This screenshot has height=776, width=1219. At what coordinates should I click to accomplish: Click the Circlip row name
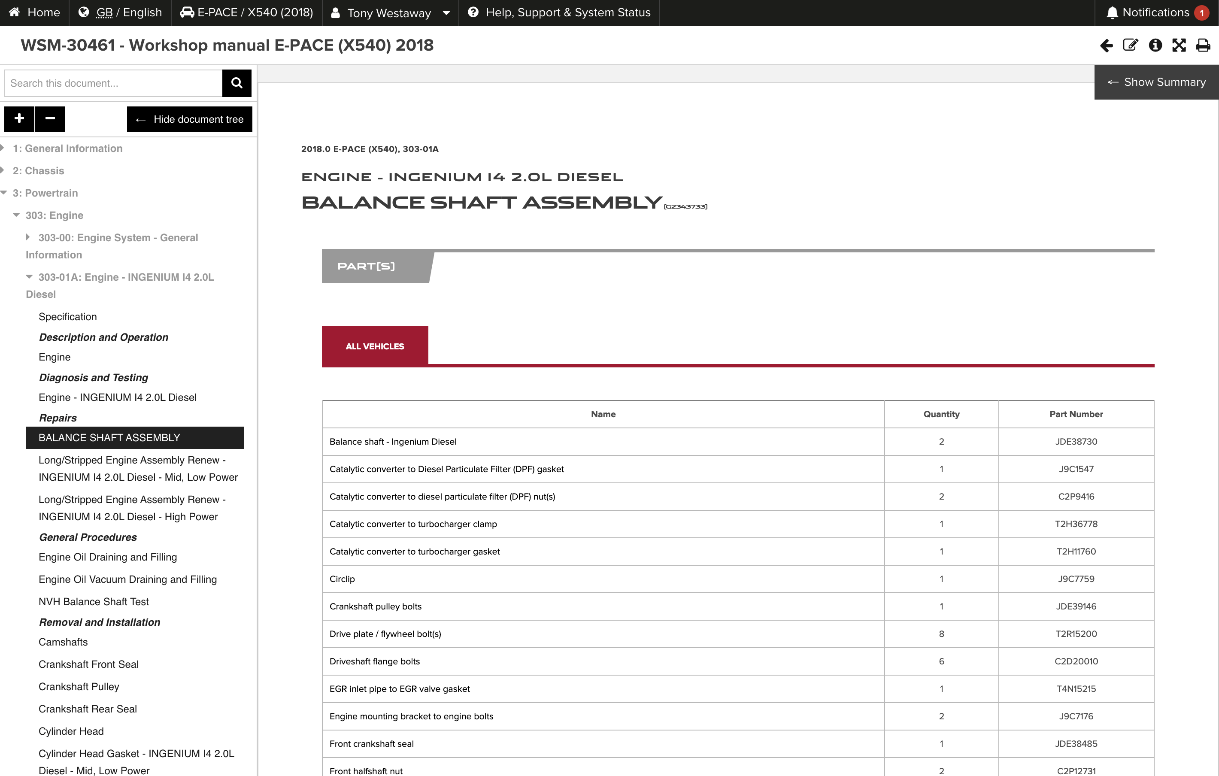342,579
